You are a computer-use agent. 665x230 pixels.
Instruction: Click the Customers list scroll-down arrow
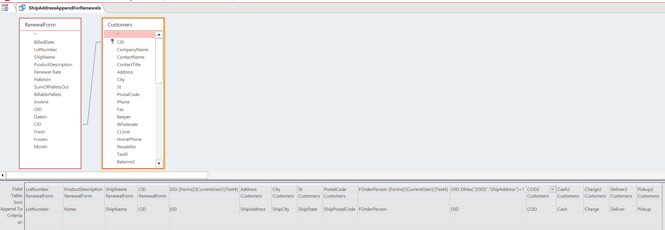[159, 163]
